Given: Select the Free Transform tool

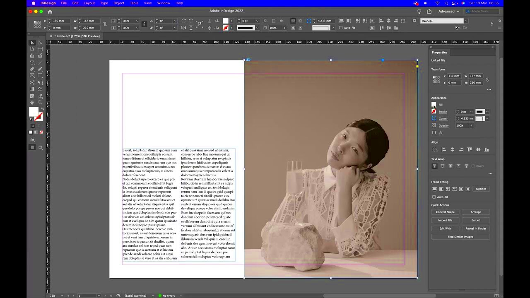Looking at the screenshot, I should click(x=40, y=82).
